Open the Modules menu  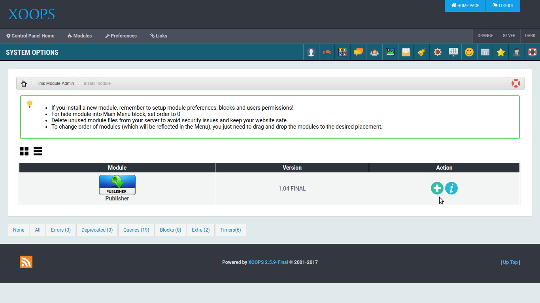click(x=79, y=36)
